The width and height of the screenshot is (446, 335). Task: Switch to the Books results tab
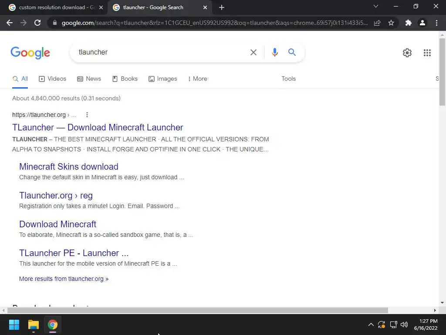pos(125,79)
